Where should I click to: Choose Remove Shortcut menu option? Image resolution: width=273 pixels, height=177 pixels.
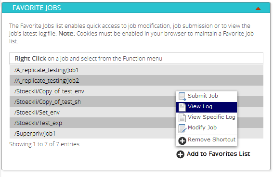[207, 140]
